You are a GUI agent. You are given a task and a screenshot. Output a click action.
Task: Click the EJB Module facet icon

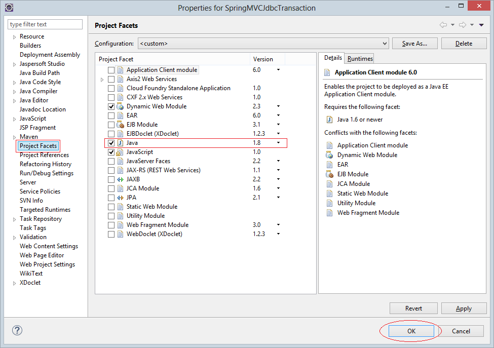tap(120, 125)
